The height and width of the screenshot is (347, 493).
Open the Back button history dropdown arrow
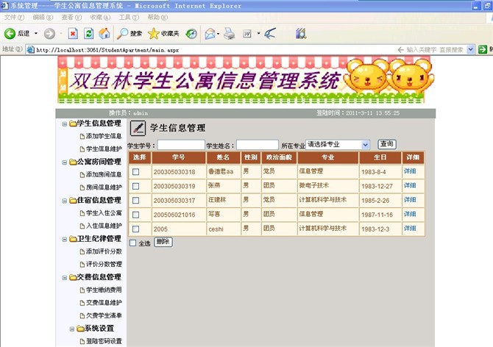tap(36, 33)
